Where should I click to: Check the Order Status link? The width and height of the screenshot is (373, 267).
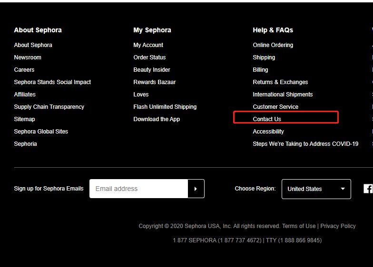[149, 57]
